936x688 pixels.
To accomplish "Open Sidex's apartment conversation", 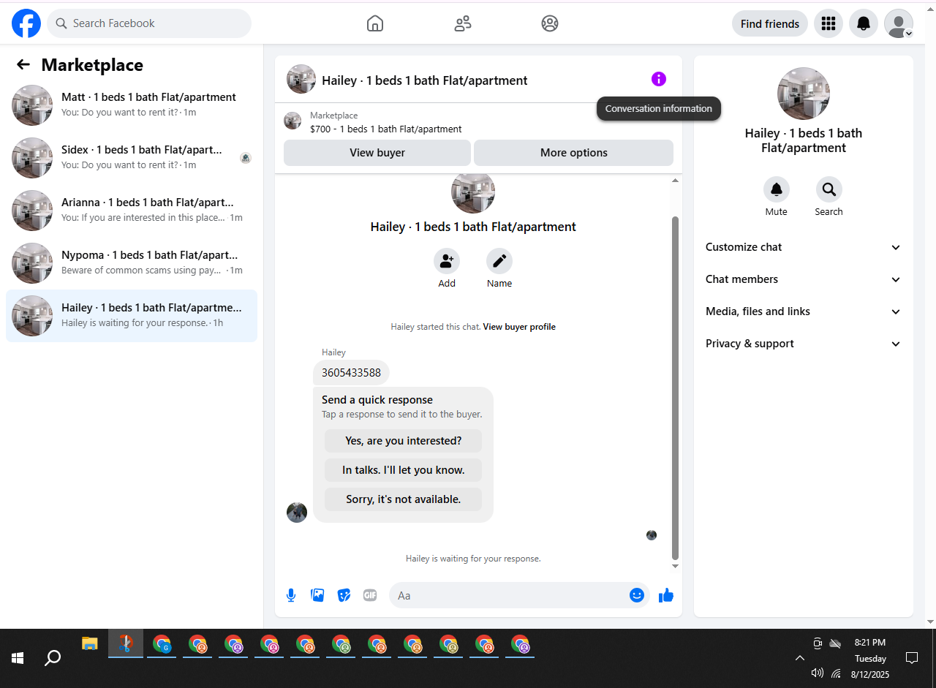I will point(132,158).
